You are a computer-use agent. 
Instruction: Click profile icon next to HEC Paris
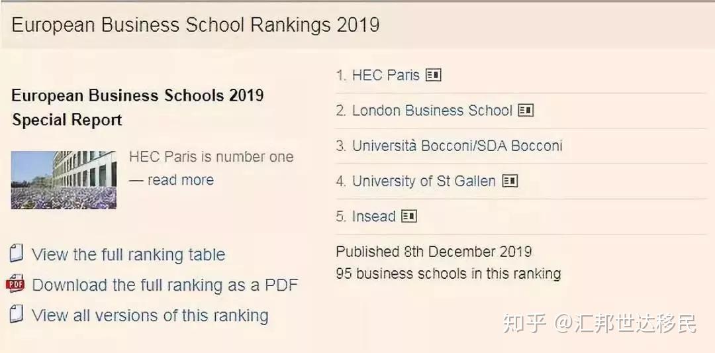coord(434,76)
